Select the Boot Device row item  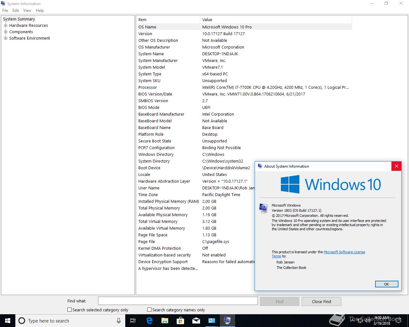click(149, 168)
